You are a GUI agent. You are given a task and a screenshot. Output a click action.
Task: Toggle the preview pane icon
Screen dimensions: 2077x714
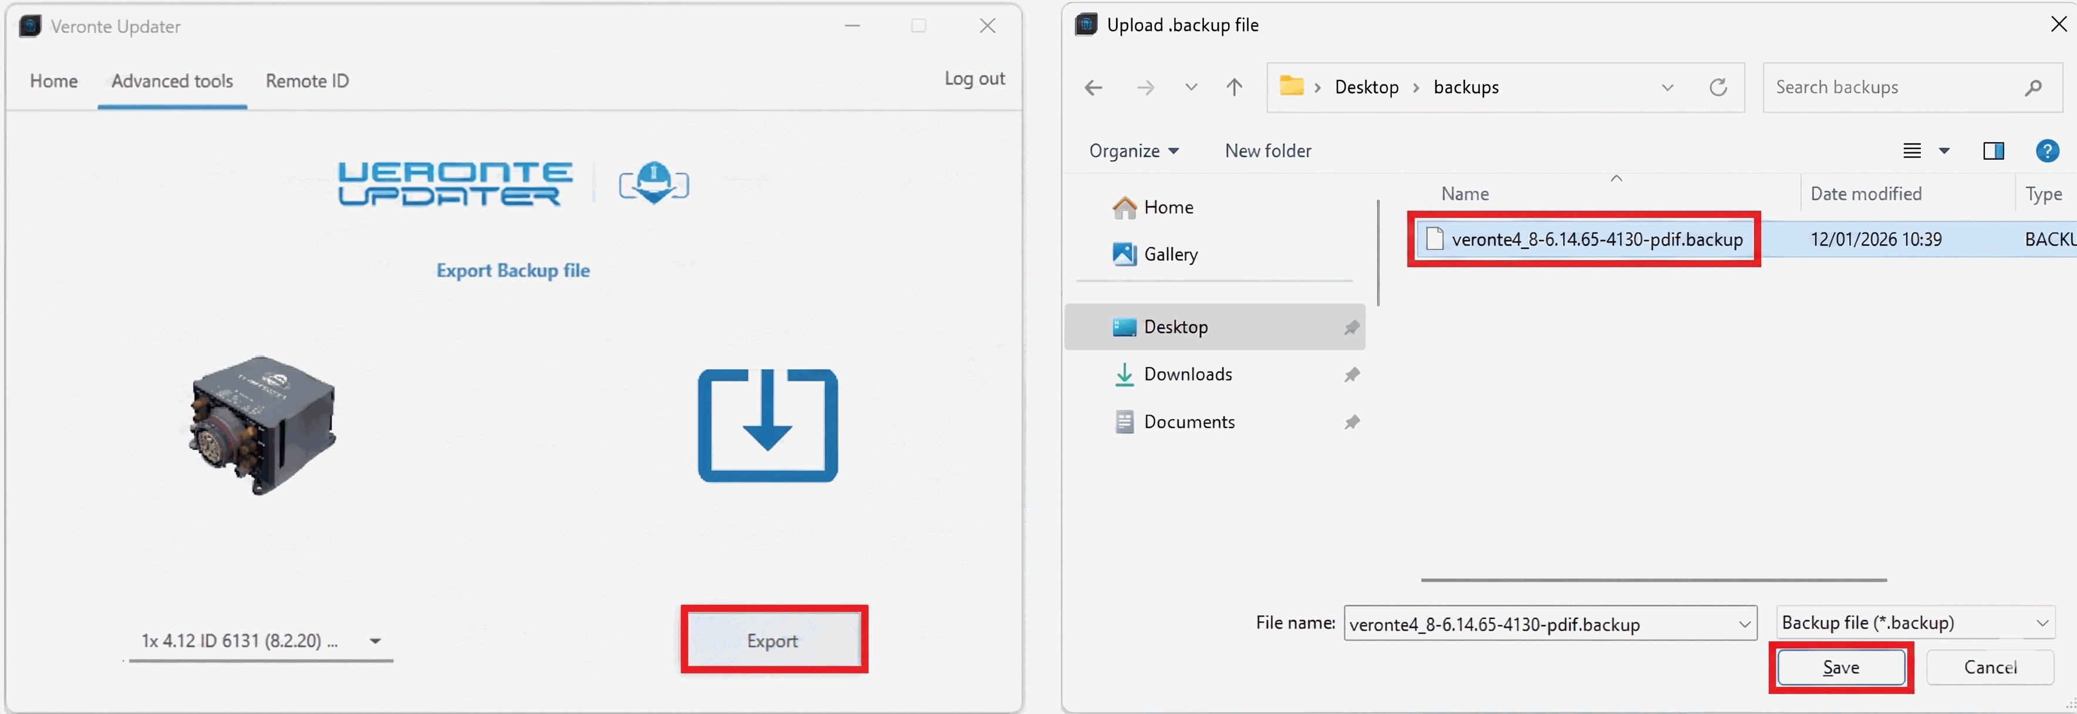(1993, 151)
